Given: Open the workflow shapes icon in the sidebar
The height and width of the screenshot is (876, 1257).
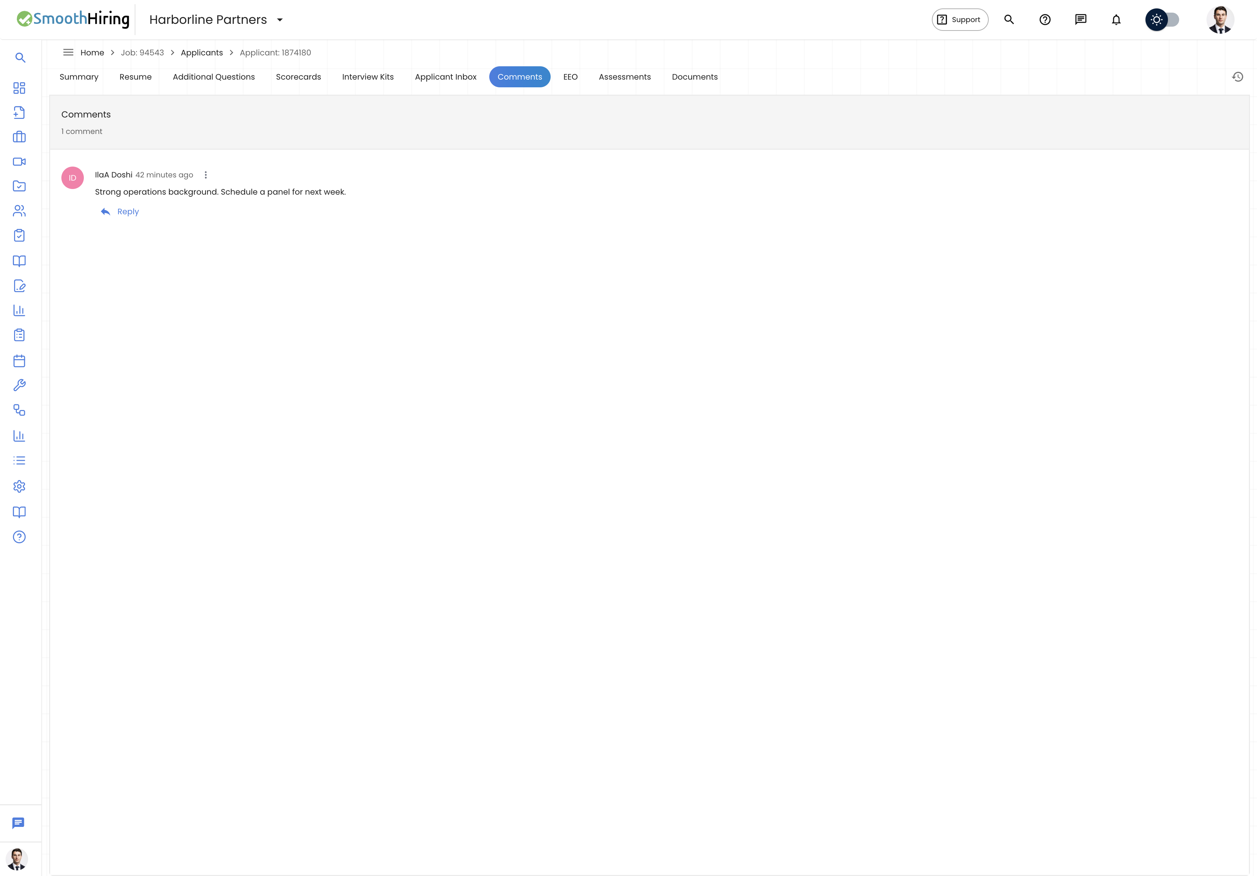Looking at the screenshot, I should (x=19, y=410).
